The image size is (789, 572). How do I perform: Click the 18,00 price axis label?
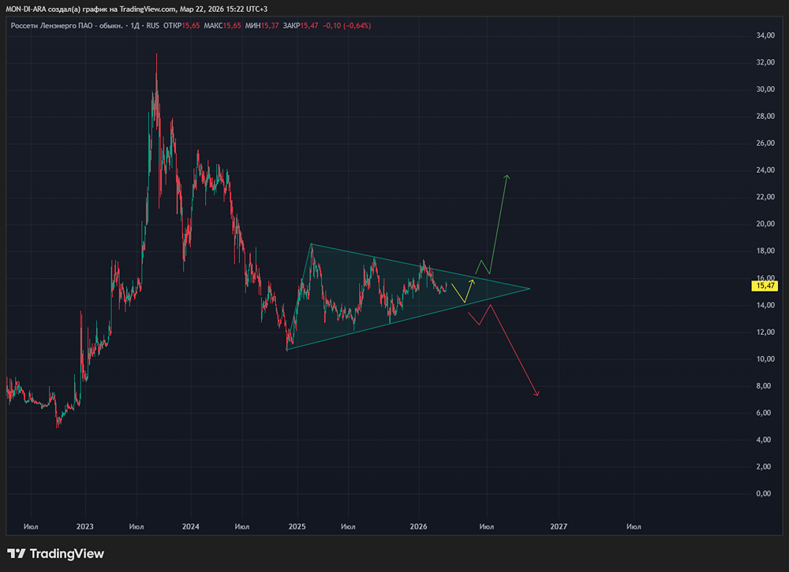pos(765,251)
